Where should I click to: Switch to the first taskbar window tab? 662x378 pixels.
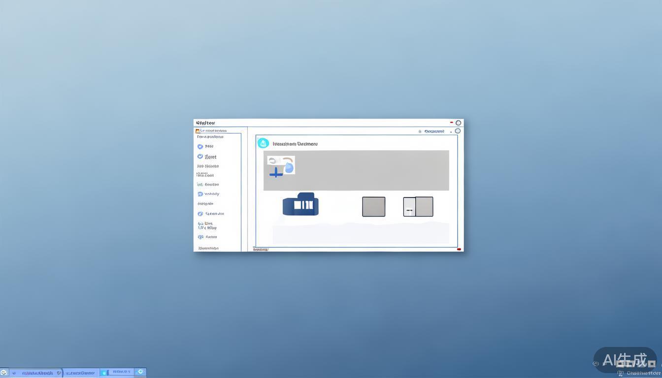[x=35, y=373]
